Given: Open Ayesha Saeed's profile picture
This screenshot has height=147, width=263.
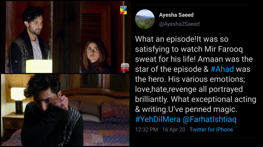Looking at the screenshot, I should pos(145,19).
